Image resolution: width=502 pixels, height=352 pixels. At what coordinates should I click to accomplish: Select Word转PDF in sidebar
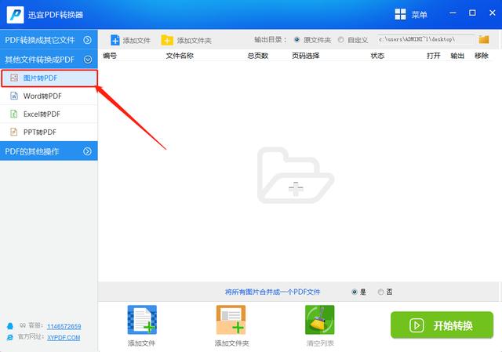point(49,96)
